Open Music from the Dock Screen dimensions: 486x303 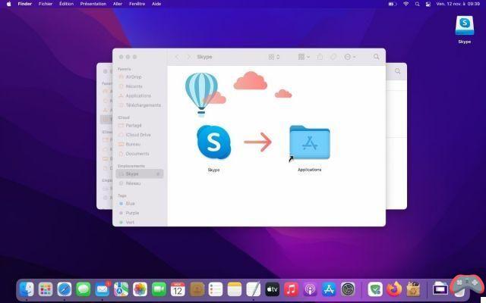(x=292, y=289)
